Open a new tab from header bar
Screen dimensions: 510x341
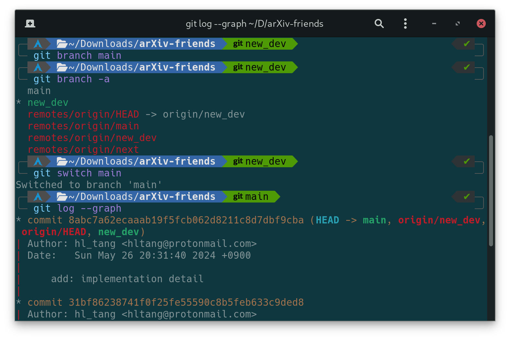tap(30, 24)
